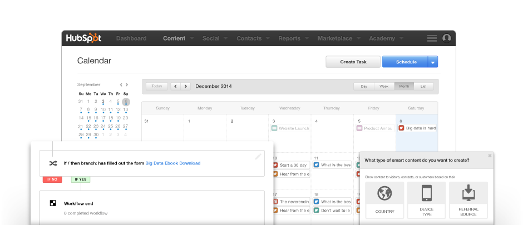Click the Today button
The height and width of the screenshot is (225, 523).
point(157,86)
